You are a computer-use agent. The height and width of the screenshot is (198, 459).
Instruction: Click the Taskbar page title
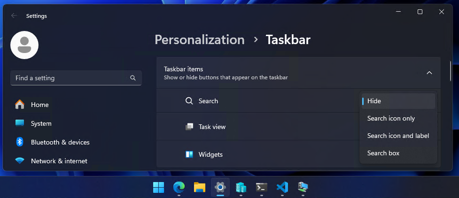pos(288,39)
